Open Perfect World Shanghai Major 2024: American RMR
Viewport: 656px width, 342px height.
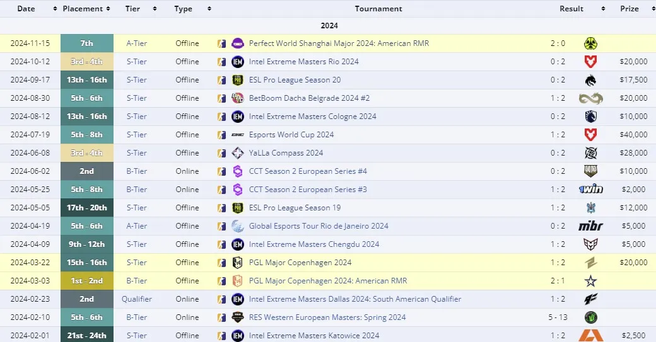[x=339, y=43]
